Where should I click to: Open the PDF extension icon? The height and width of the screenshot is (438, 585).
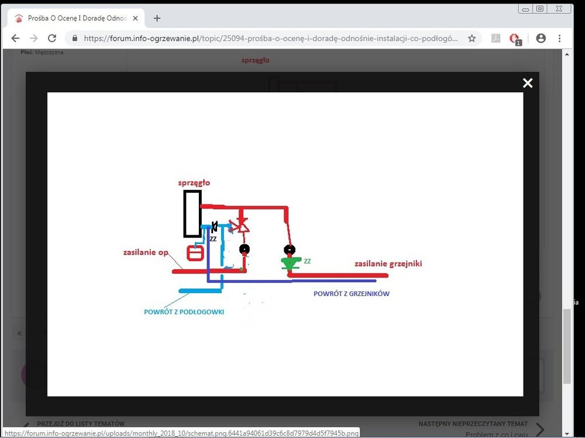click(x=495, y=38)
